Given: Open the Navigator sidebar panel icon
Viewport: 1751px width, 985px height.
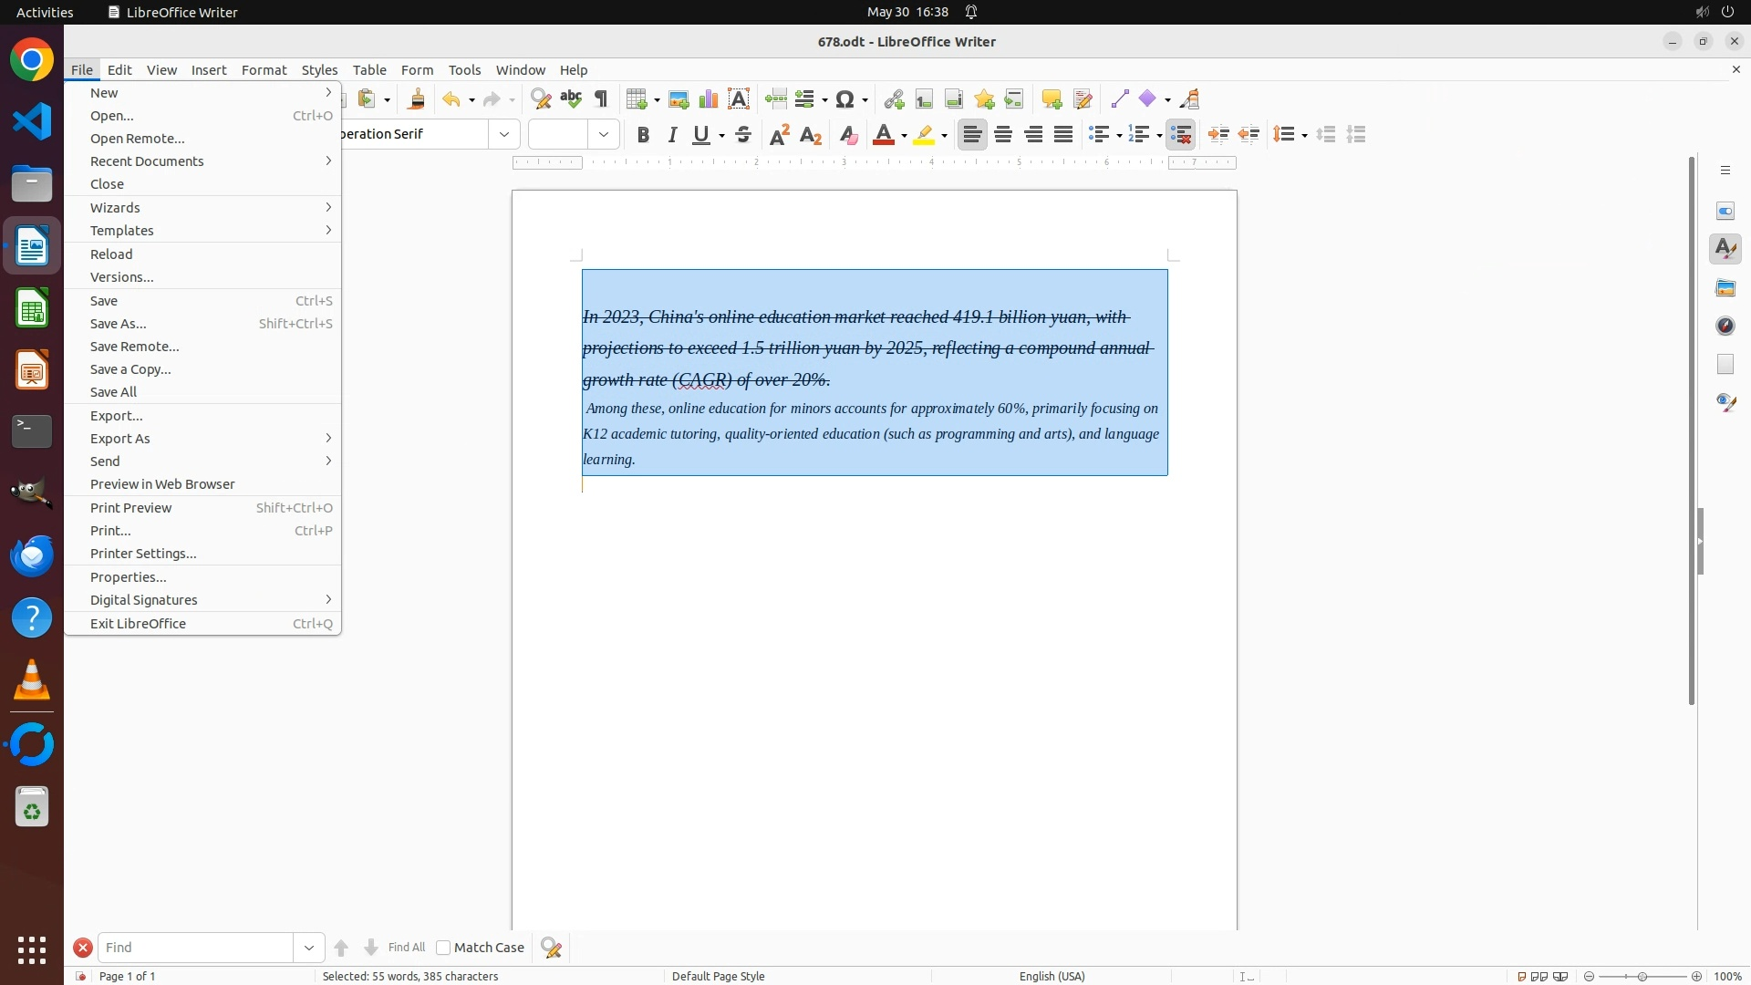Looking at the screenshot, I should coord(1725,327).
